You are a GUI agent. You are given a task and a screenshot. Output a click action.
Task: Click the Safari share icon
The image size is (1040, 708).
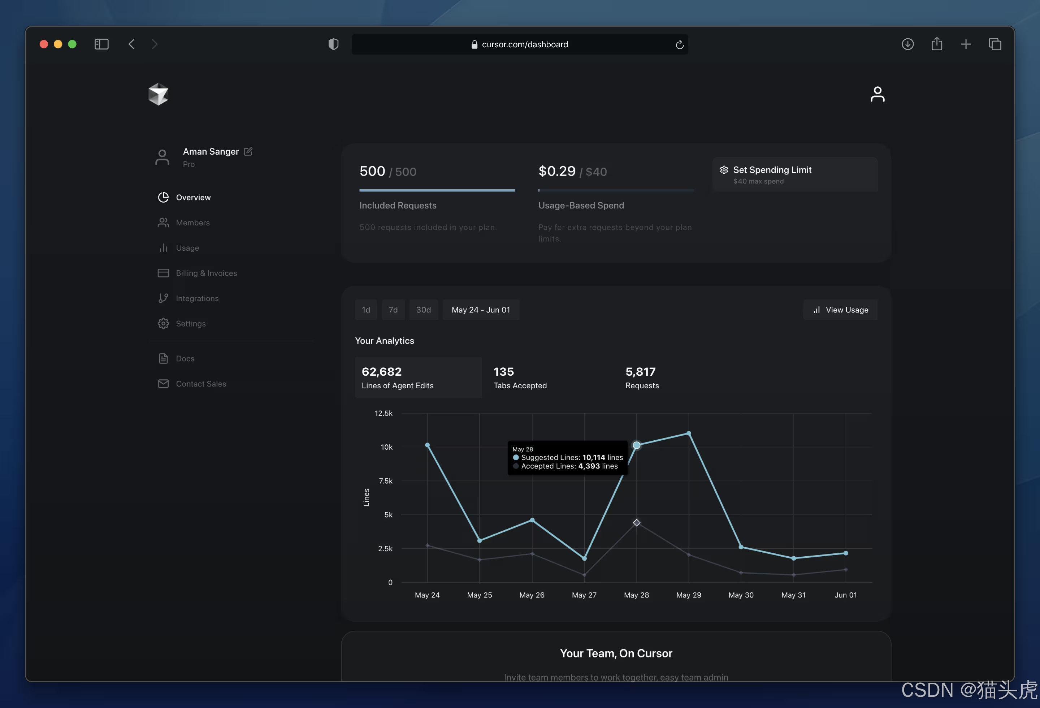click(937, 44)
